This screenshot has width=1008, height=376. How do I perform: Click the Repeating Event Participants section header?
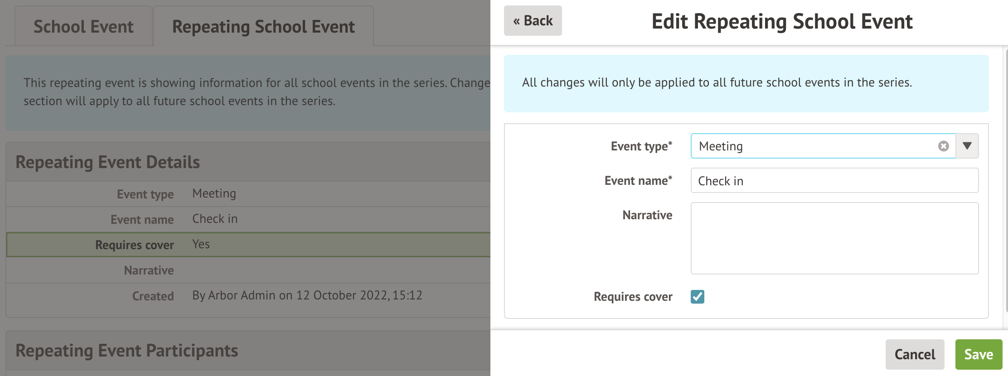127,351
